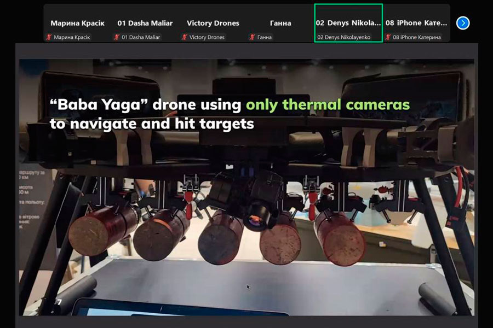Viewport: 493px width, 328px height.
Task: Click muted mic icon for Victory Drones
Action: (185, 37)
